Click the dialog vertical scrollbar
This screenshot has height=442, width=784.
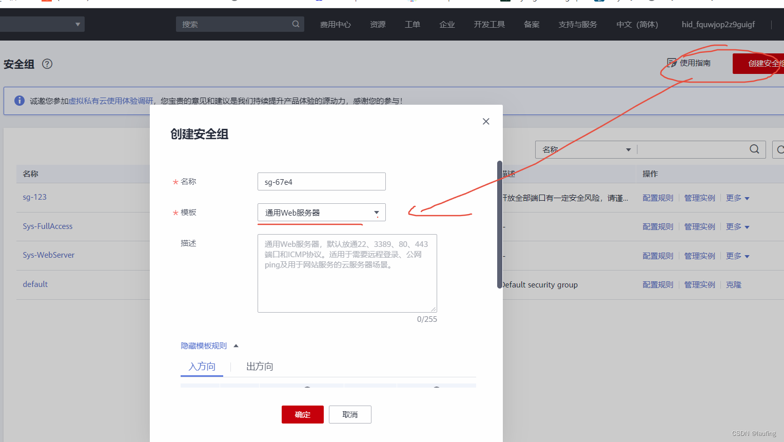500,224
